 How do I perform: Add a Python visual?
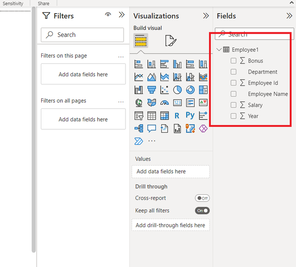(x=190, y=116)
